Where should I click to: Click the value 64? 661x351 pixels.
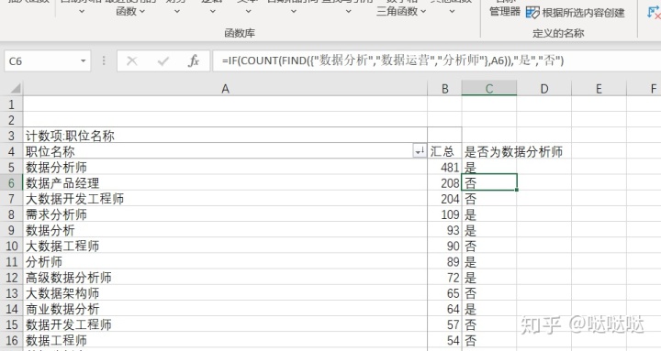point(454,309)
